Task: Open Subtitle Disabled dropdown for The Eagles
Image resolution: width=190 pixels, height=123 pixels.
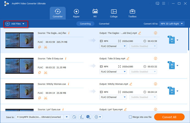Action: [143, 46]
